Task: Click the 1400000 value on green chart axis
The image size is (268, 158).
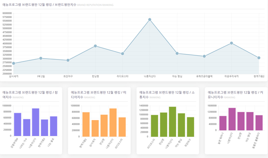Action: tap(144, 105)
